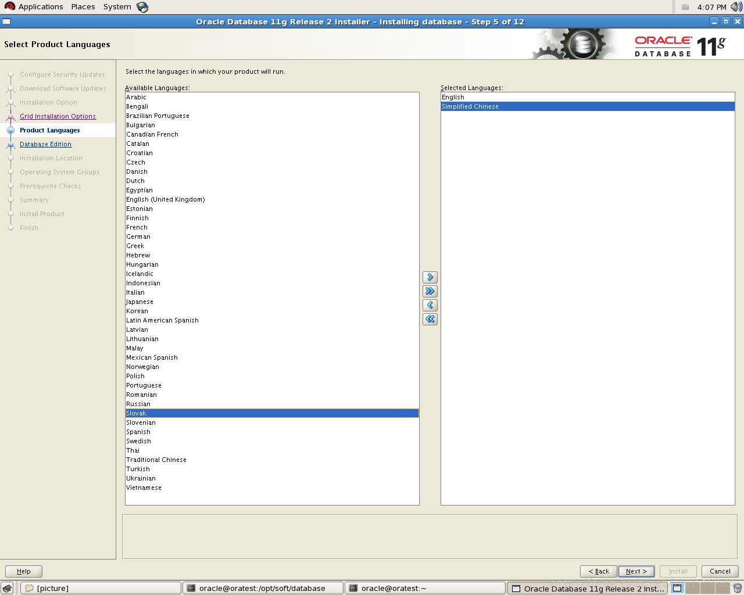Select Malay in Available Languages

272,348
